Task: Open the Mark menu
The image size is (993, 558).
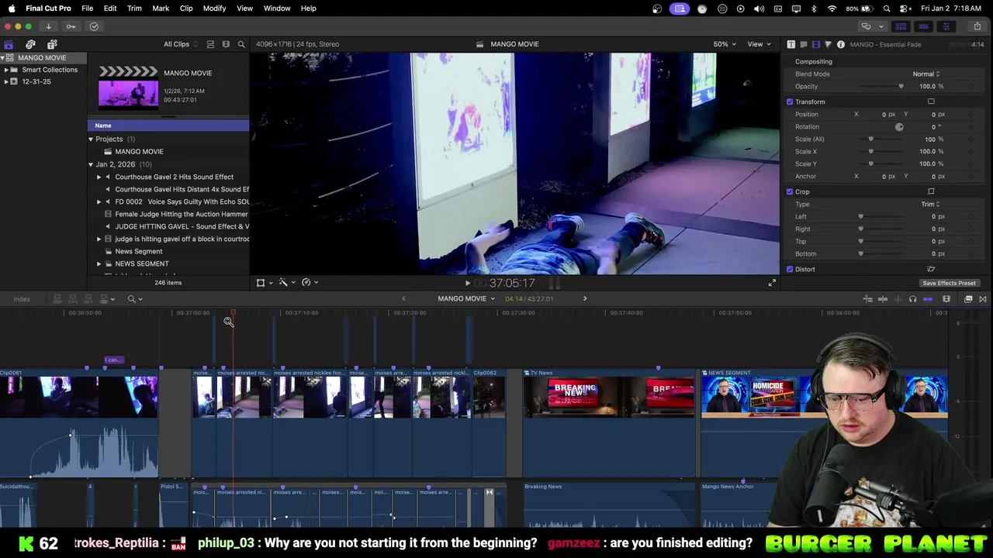Action: point(161,8)
